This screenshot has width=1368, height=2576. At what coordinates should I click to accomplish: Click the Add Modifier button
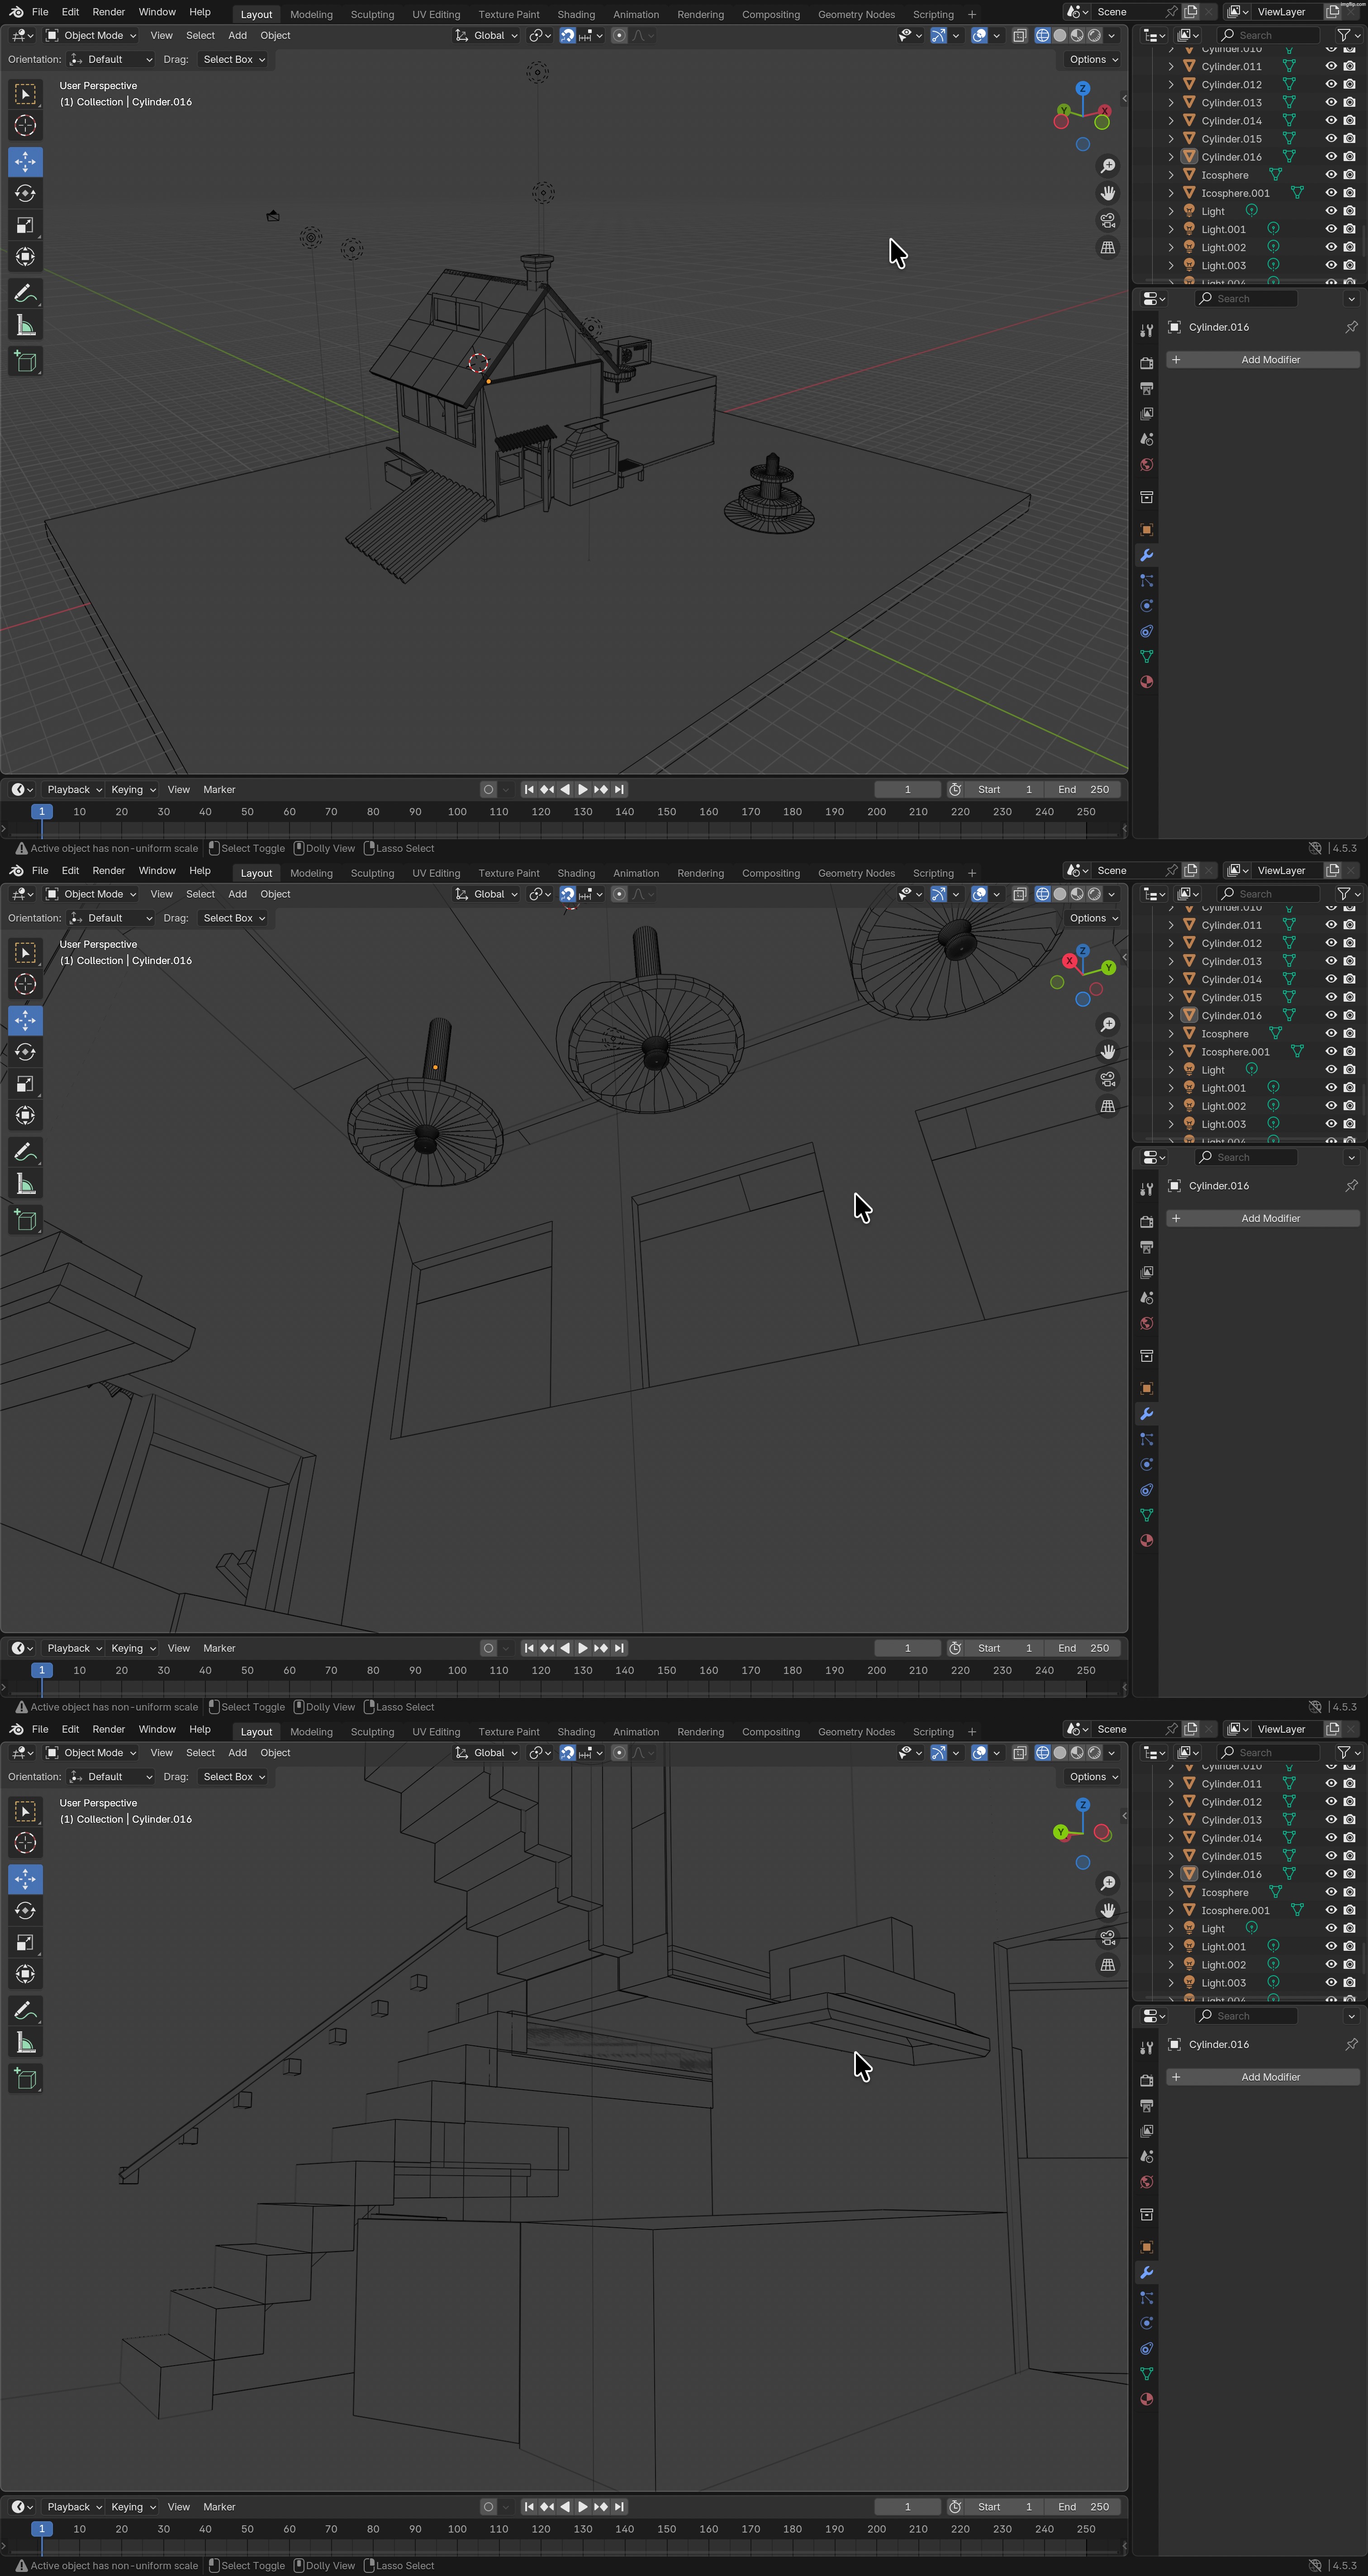point(1262,359)
